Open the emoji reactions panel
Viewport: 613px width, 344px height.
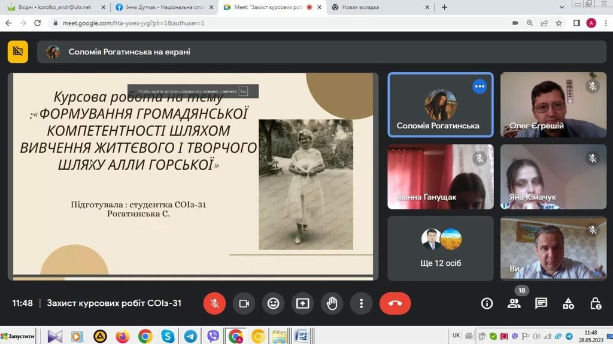coord(273,303)
